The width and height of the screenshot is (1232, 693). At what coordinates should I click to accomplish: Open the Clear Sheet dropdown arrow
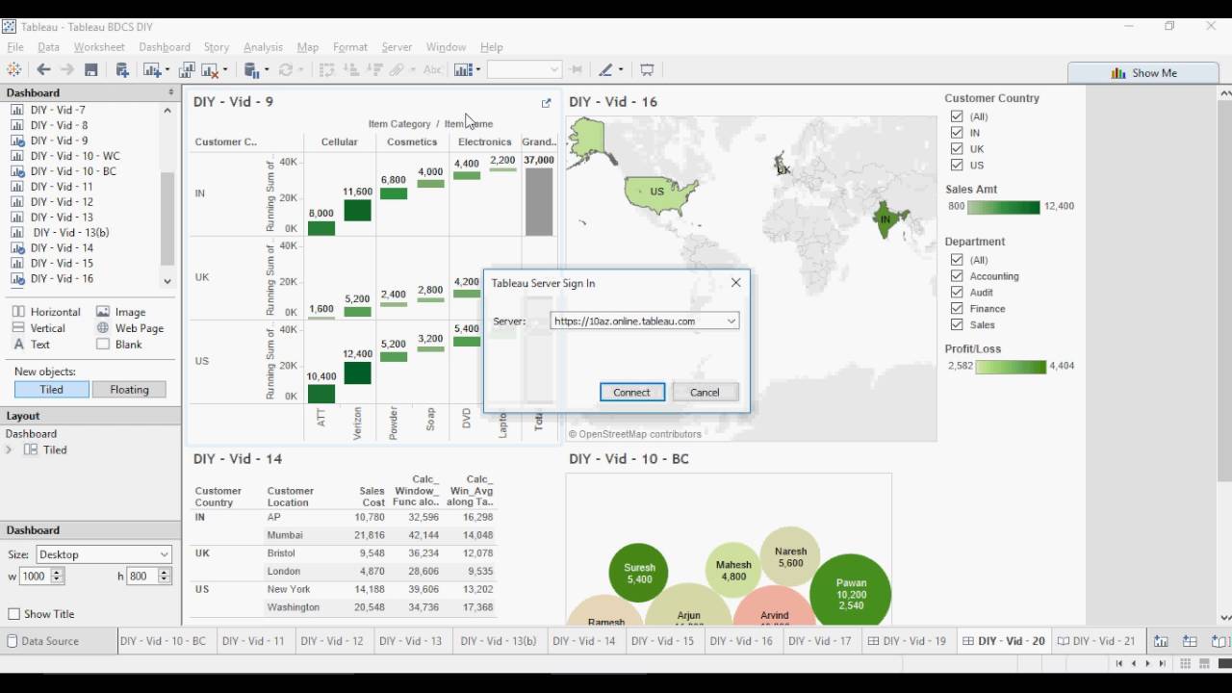pos(225,69)
